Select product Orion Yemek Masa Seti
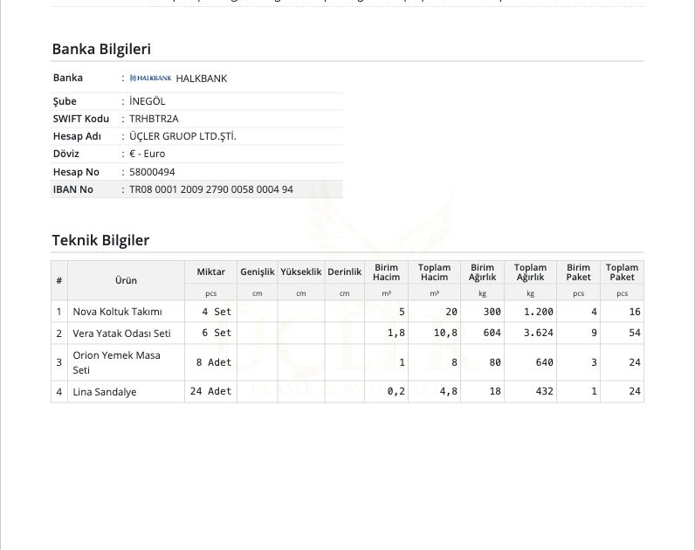Image resolution: width=695 pixels, height=550 pixels. [x=117, y=362]
